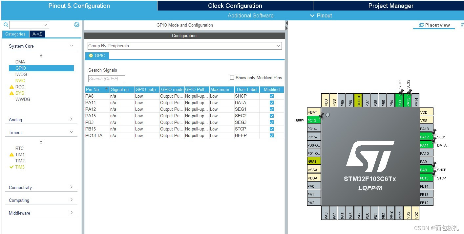Select the Categories tab
Screen dimensions: 464x234
[x=15, y=34]
